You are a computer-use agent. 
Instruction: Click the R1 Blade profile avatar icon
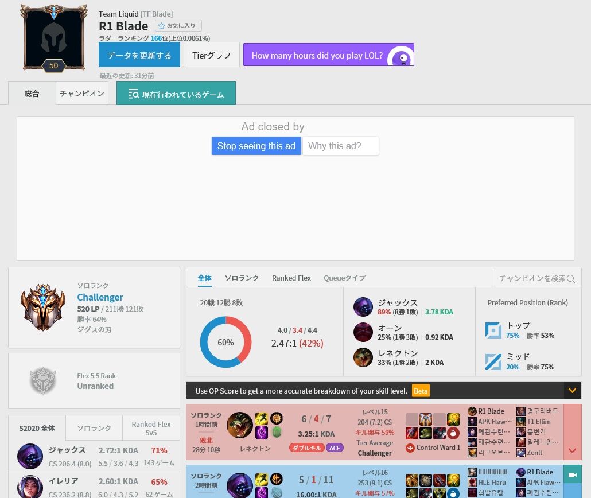coord(53,37)
